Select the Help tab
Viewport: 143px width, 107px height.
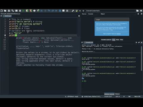pos(114,40)
